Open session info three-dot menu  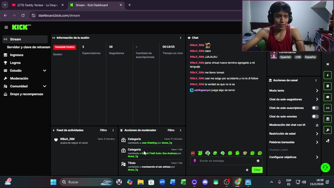(x=180, y=38)
